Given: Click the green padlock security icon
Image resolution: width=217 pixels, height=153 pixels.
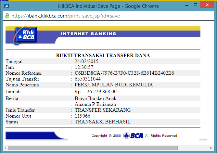Looking at the screenshot, I should pyautogui.click(x=7, y=16).
